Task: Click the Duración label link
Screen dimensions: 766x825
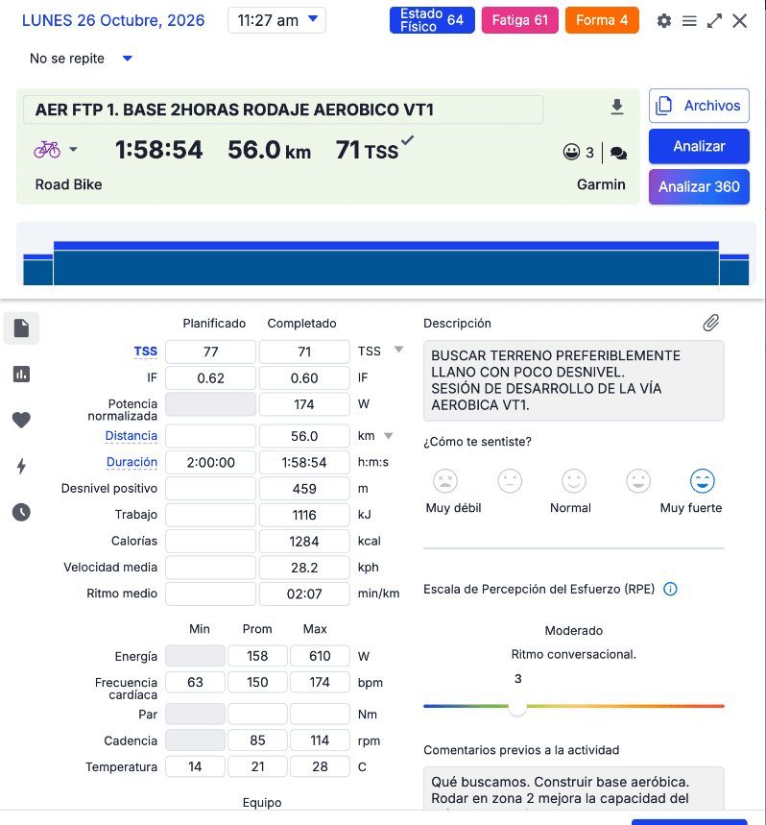Action: pos(132,462)
